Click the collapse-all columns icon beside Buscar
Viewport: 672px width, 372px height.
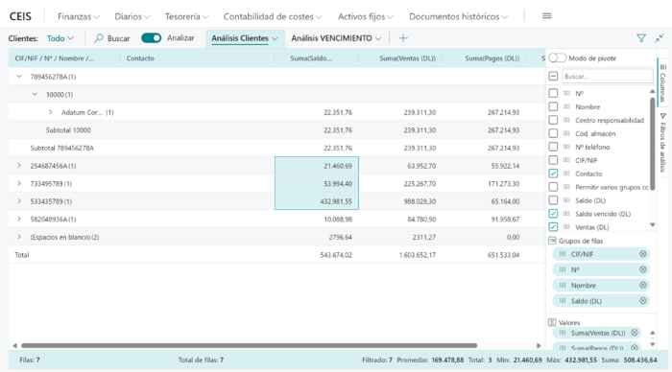coord(553,76)
